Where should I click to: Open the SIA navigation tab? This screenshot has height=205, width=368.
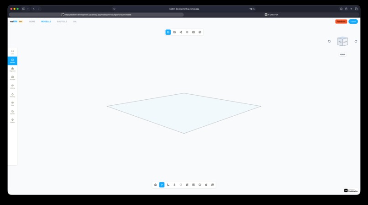coord(74,22)
